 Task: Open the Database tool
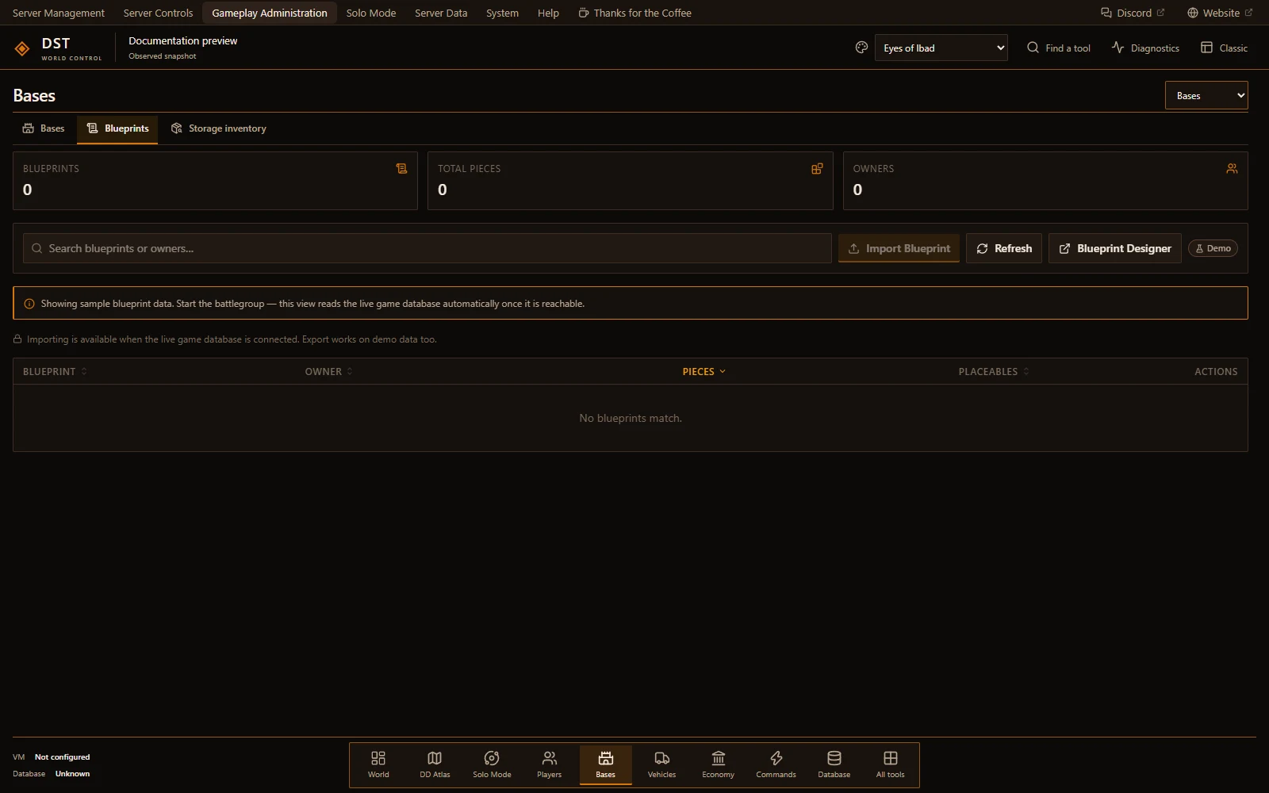pos(834,764)
